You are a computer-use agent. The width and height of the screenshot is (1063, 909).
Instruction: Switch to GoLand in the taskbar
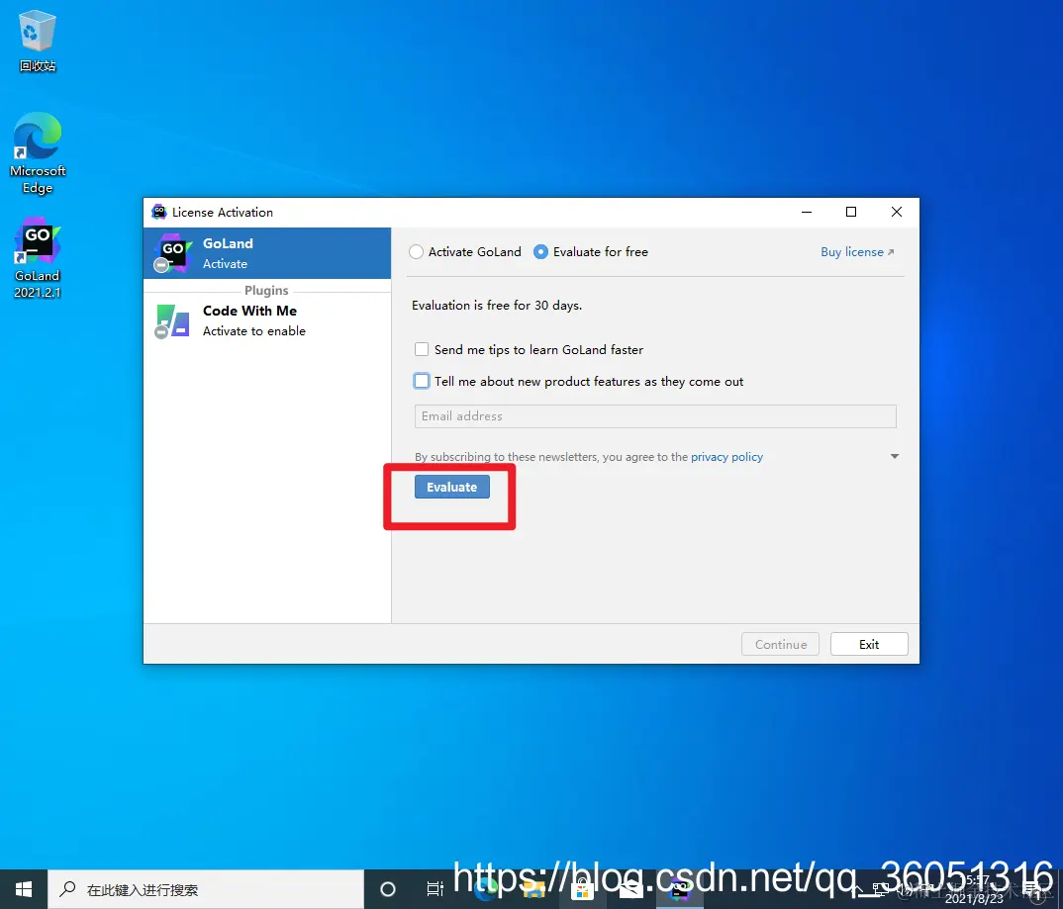click(x=679, y=890)
